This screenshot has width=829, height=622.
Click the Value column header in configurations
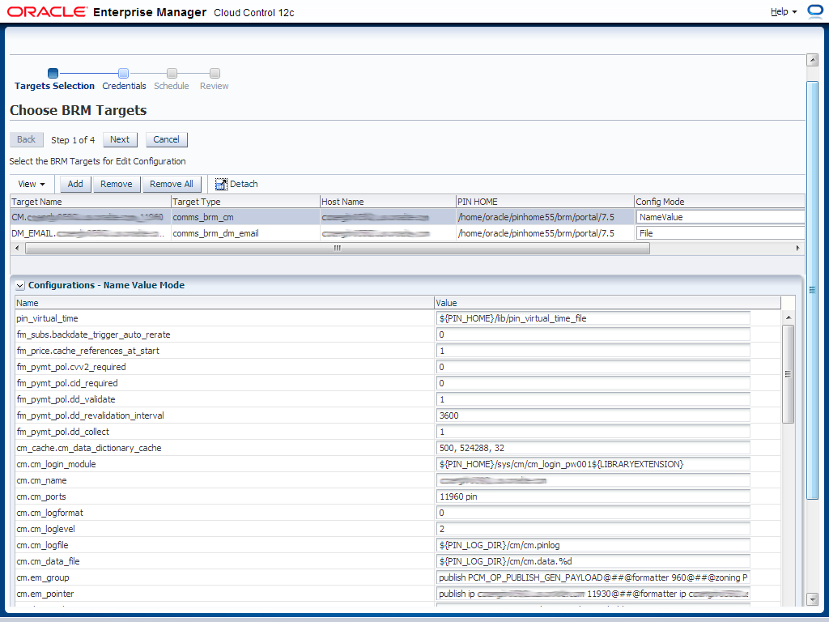(x=607, y=303)
